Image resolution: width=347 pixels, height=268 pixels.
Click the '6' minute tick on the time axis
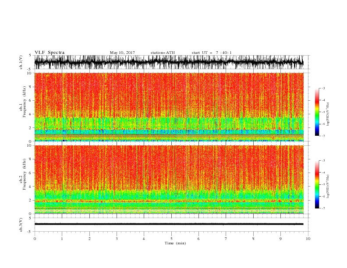pos(198,239)
